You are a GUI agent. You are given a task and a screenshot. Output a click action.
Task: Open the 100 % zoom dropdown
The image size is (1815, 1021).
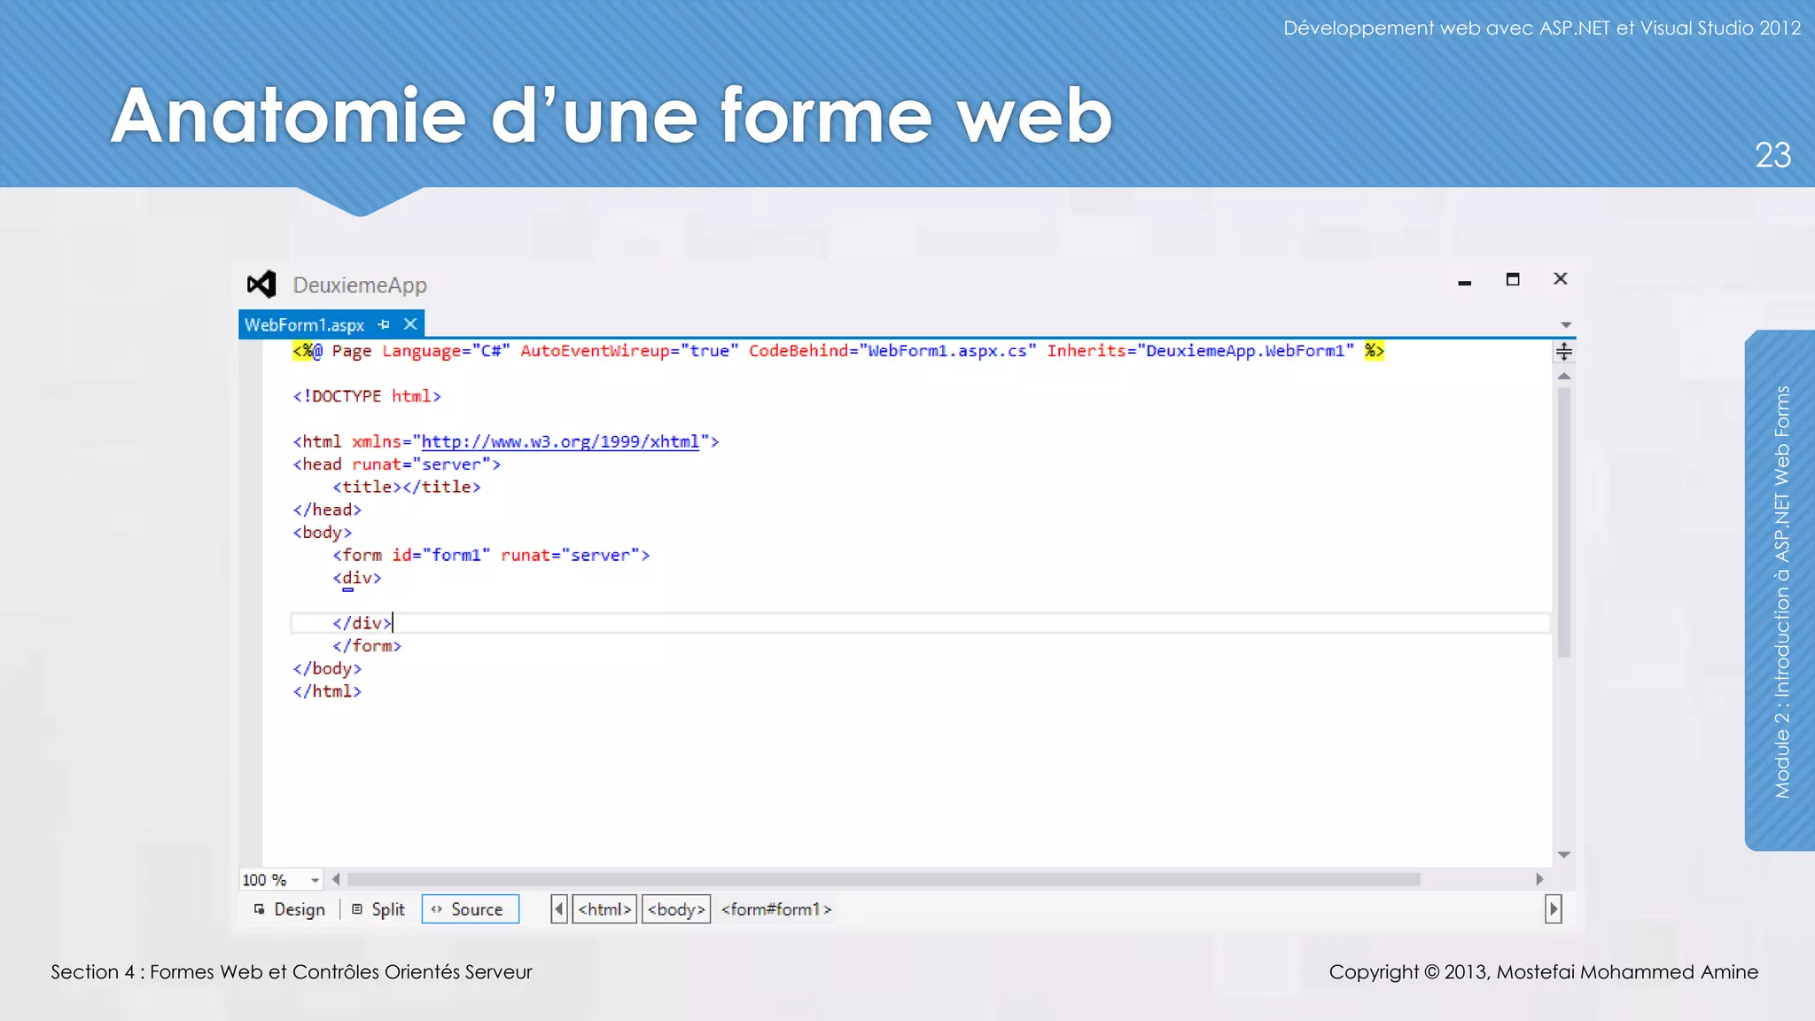click(x=315, y=880)
